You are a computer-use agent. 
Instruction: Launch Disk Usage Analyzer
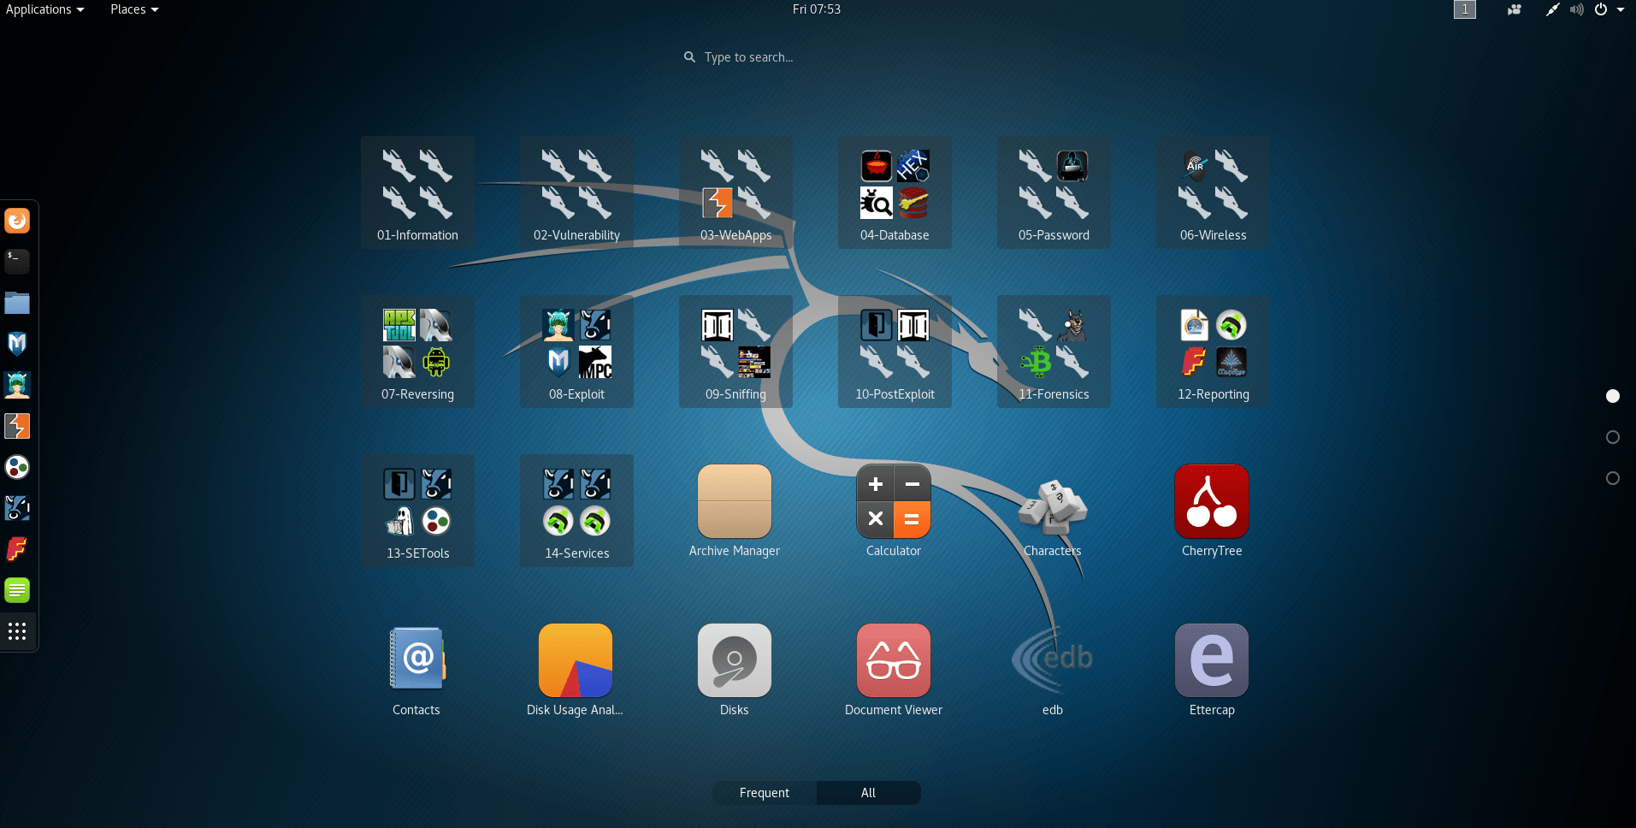point(575,670)
